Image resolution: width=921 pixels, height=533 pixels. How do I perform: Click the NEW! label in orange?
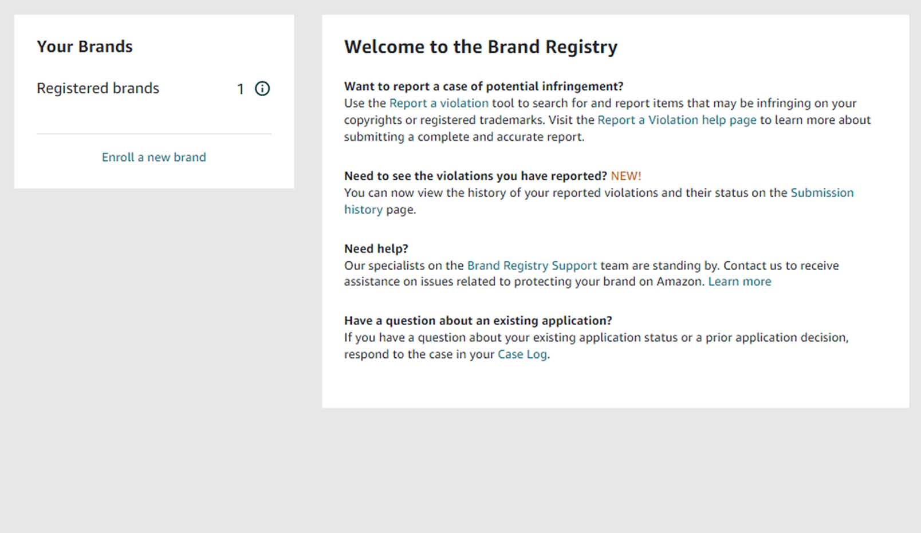[x=626, y=176]
